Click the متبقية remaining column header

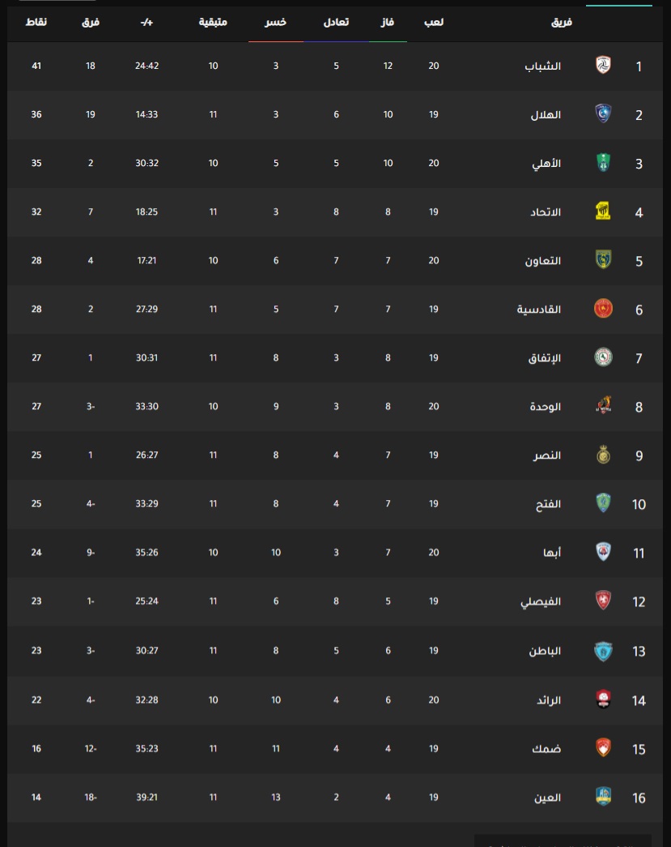pyautogui.click(x=213, y=22)
